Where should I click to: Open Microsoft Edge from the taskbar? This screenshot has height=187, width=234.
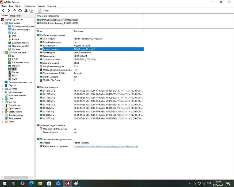31,183
